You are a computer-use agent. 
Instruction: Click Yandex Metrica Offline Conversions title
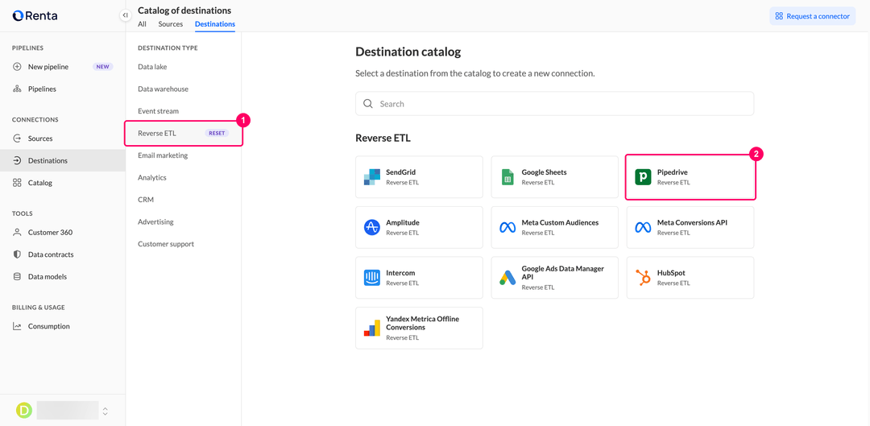(423, 324)
